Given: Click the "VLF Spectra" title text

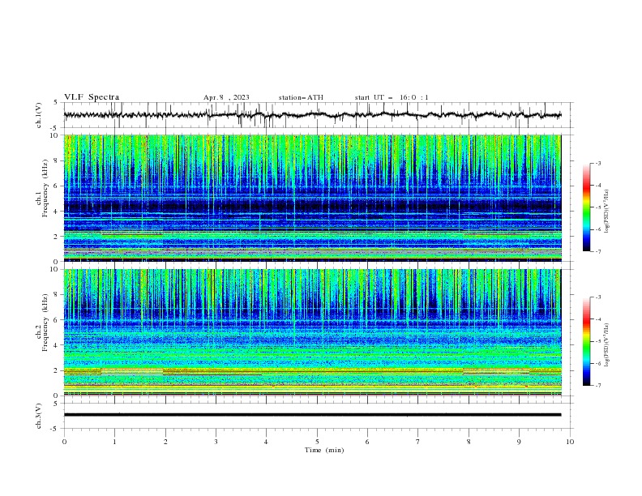Looking at the screenshot, I should pyautogui.click(x=92, y=97).
